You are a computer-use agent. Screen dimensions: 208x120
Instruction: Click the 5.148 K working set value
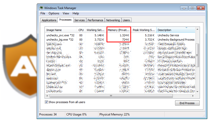click(99, 35)
